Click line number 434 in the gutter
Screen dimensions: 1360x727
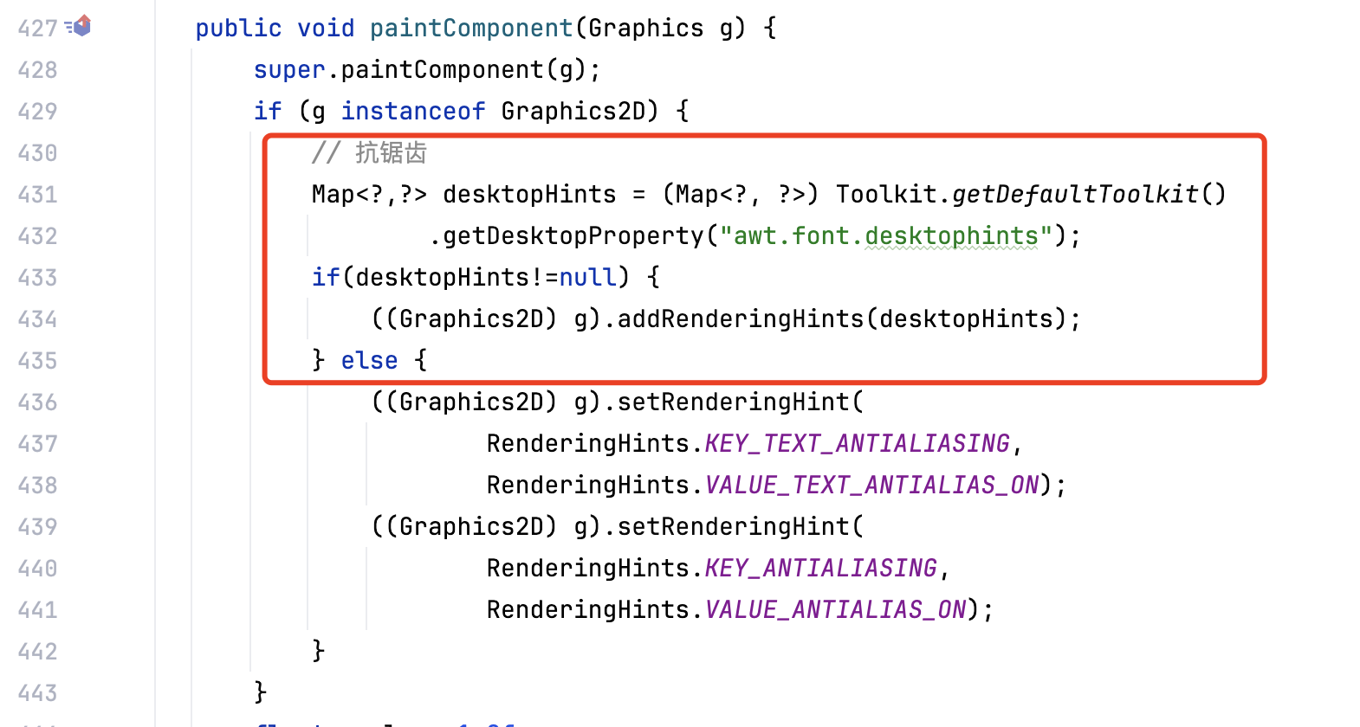click(x=37, y=319)
